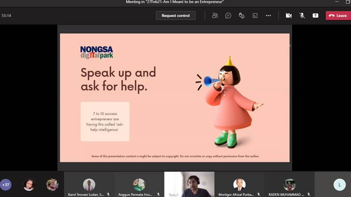
Task: Leave the meeting
Action: [x=338, y=16]
